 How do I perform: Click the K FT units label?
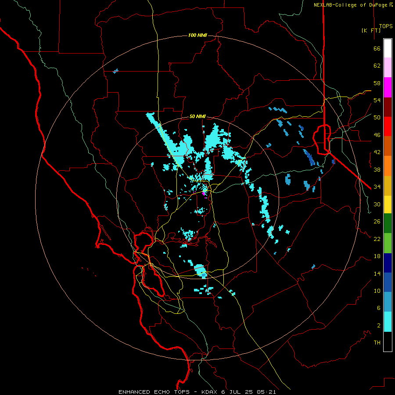coord(371,30)
